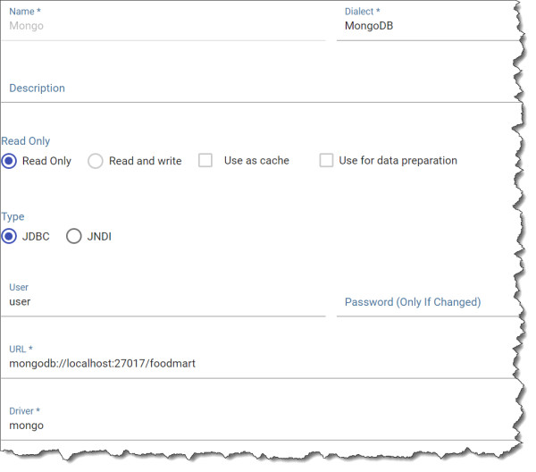Click the 'URL *' field caption
Viewport: 536px width, 472px height.
[21, 349]
